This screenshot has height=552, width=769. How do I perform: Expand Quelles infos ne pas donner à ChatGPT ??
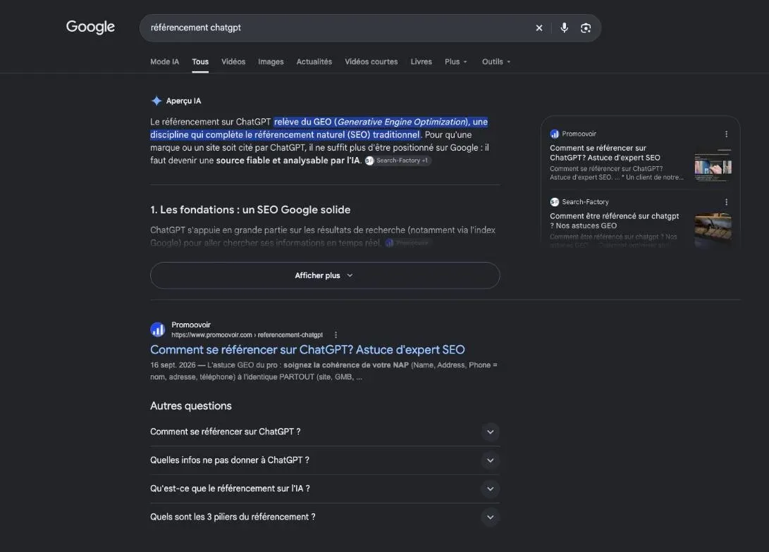pyautogui.click(x=325, y=460)
